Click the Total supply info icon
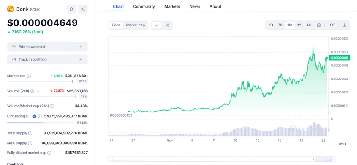Viewport: 357px width, 165px height. 30,133
